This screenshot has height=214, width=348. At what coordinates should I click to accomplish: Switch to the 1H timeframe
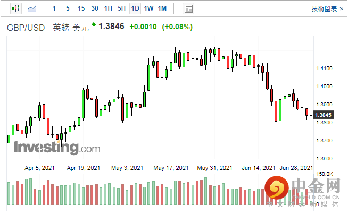[108, 8]
